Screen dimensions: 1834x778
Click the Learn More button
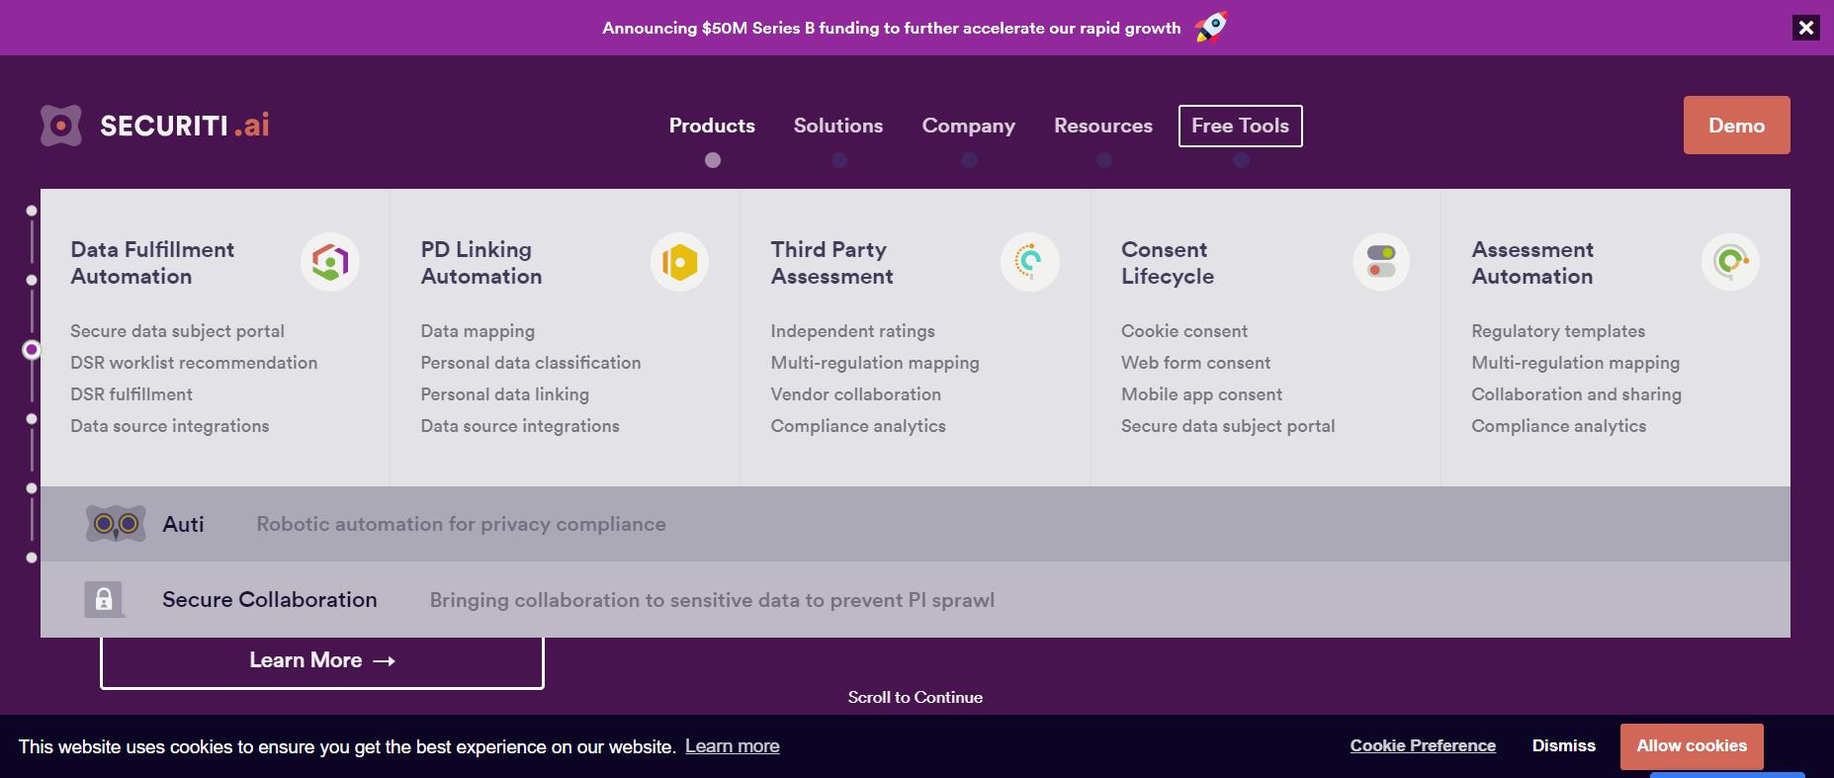coord(322,660)
